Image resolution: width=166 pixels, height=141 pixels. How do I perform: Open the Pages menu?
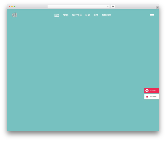66,15
